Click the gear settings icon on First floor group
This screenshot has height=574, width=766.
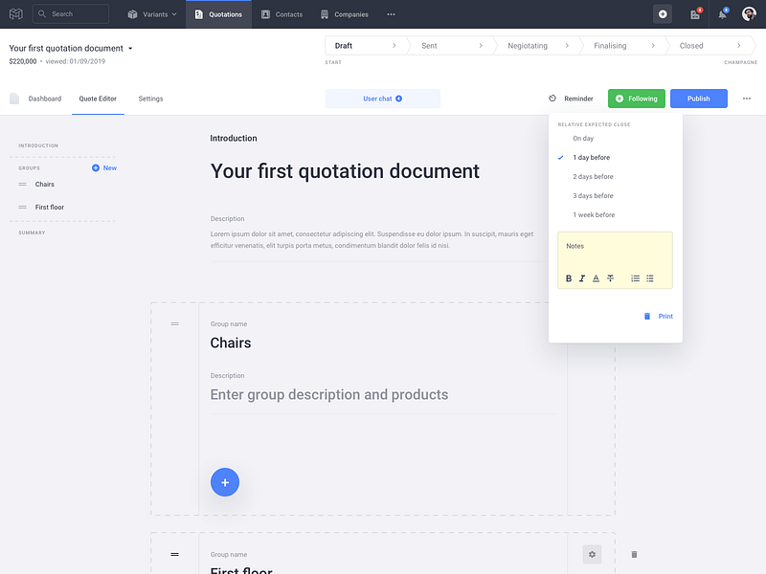point(592,554)
